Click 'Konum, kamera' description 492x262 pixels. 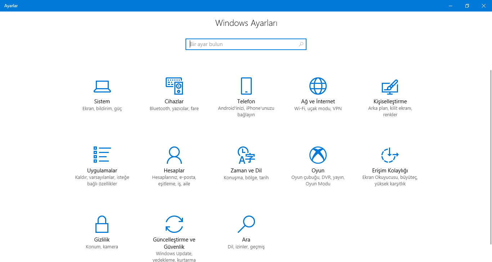[x=102, y=247]
